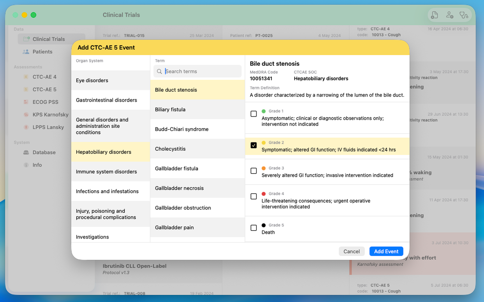Viewport: 484px width, 302px height.
Task: Click the green Grade 1 color dot
Action: (x=264, y=111)
